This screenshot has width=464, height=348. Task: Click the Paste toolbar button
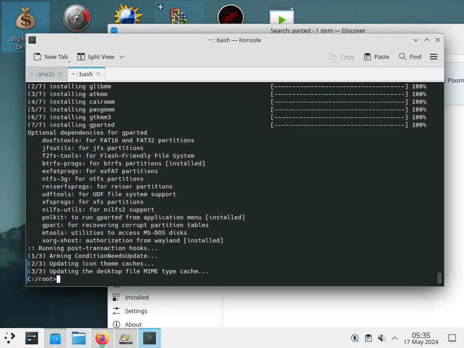point(377,57)
